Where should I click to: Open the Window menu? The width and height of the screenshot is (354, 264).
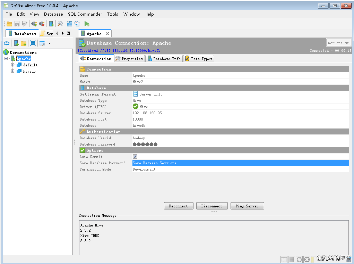pyautogui.click(x=131, y=14)
